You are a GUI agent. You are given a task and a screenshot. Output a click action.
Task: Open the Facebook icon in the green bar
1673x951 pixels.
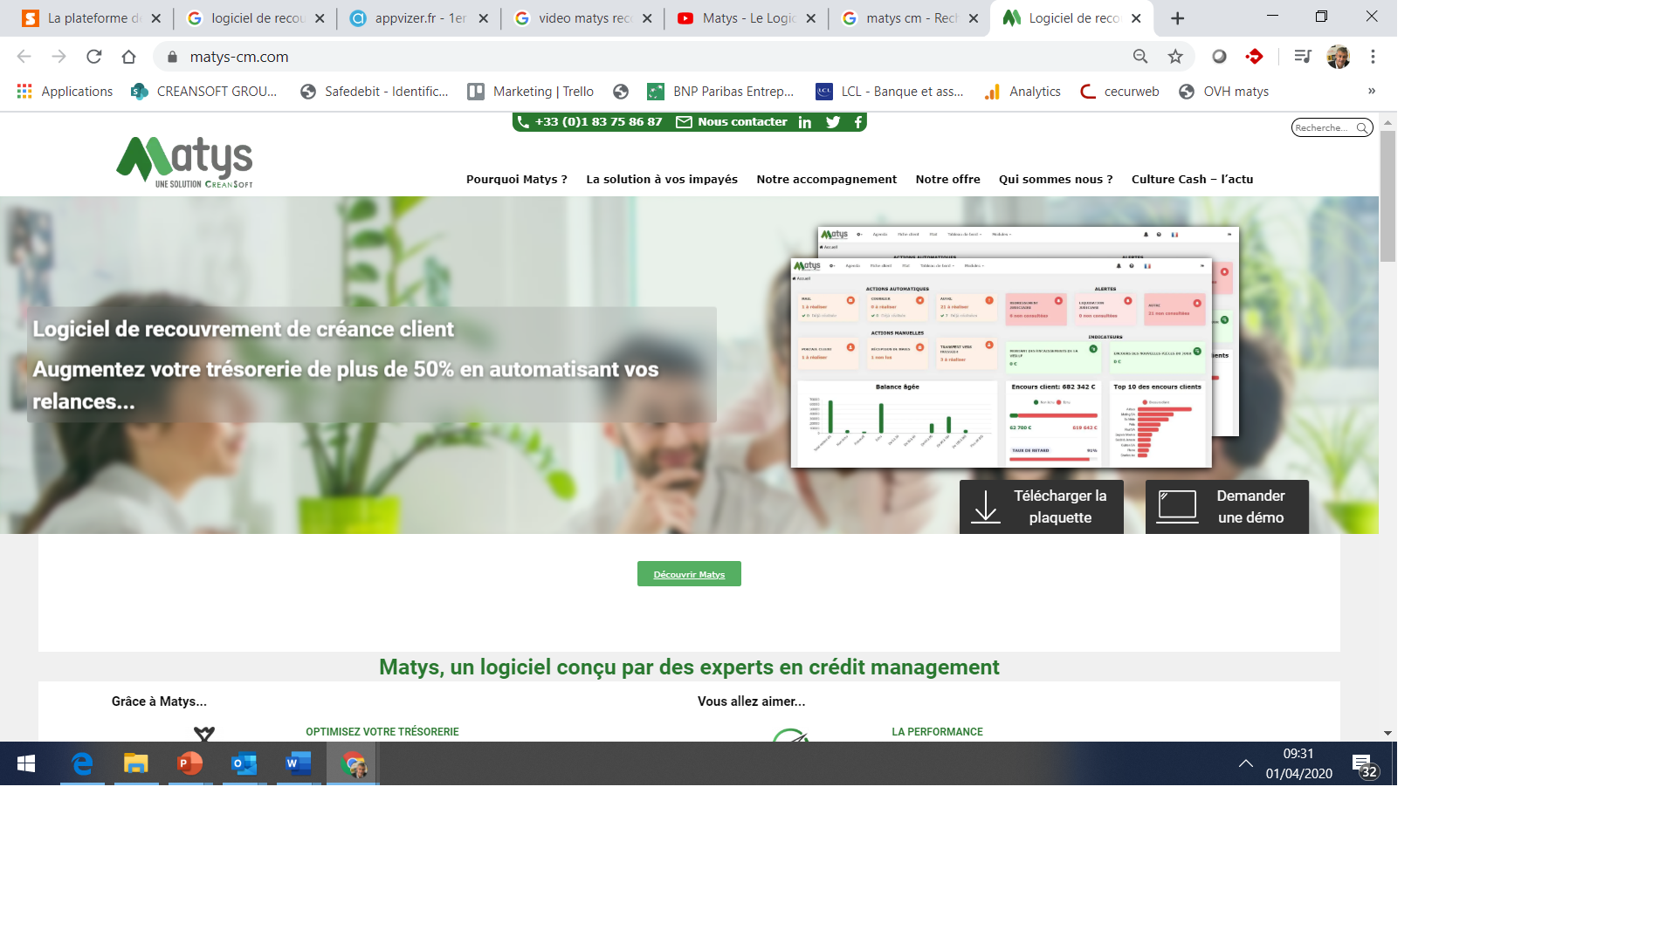point(858,122)
